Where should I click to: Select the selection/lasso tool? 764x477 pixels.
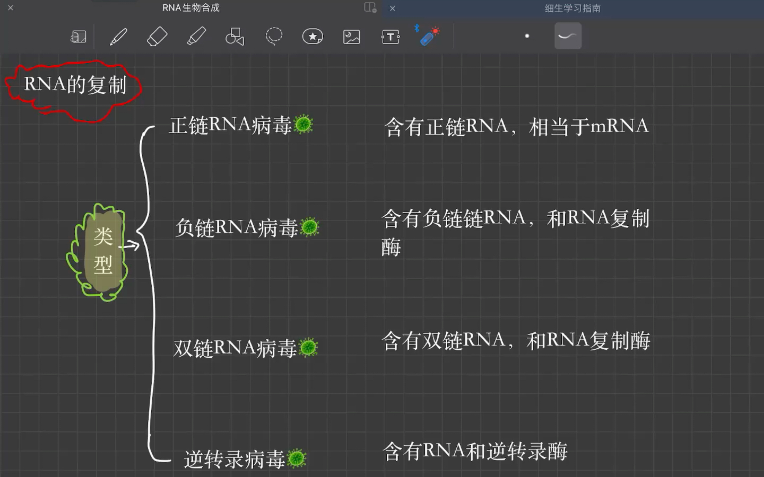tap(273, 37)
